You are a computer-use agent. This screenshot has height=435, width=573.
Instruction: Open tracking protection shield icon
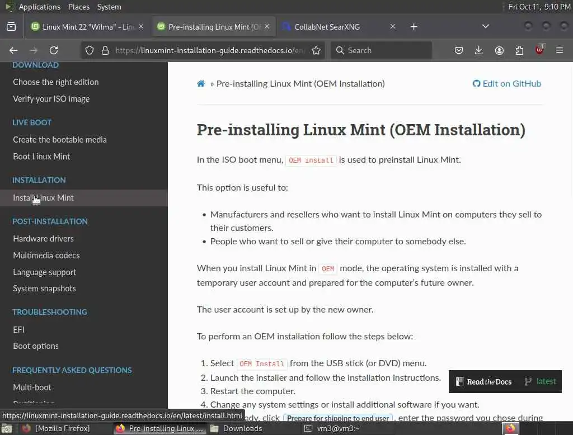coord(90,50)
